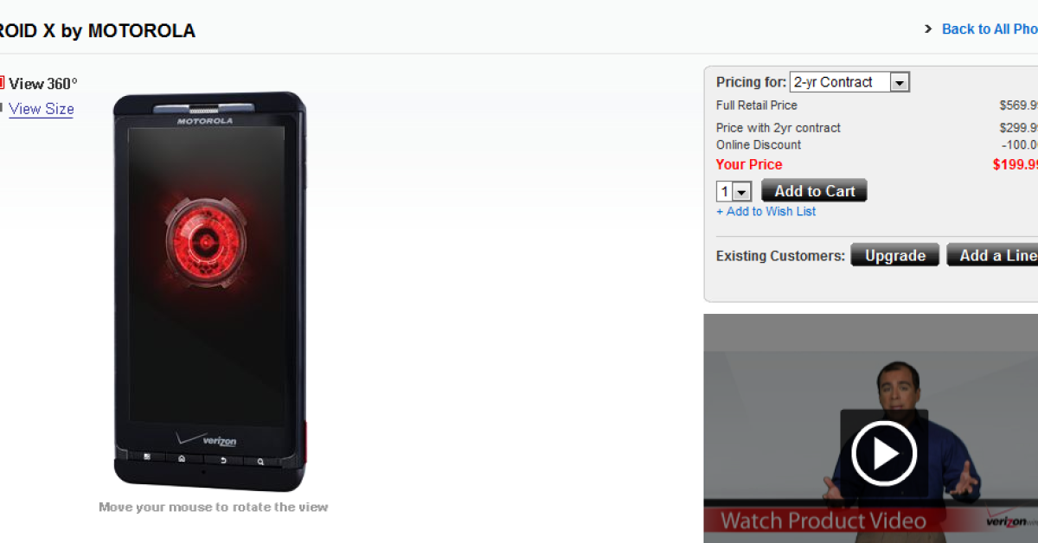This screenshot has height=543, width=1038.
Task: Click the Back to All Phones arrow icon
Action: pos(928,29)
